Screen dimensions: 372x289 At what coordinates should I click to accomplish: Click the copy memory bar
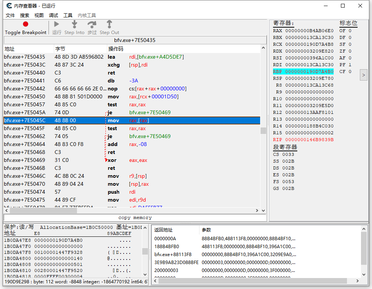point(135,218)
